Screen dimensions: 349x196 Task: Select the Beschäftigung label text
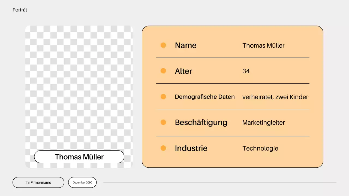(201, 122)
